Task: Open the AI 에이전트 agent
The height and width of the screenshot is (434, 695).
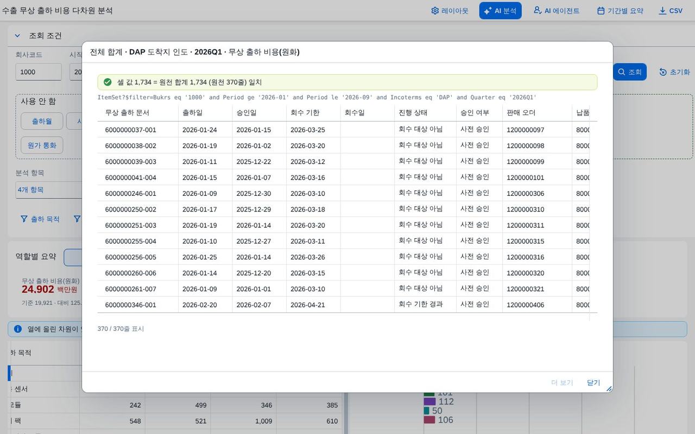Action: pyautogui.click(x=557, y=11)
